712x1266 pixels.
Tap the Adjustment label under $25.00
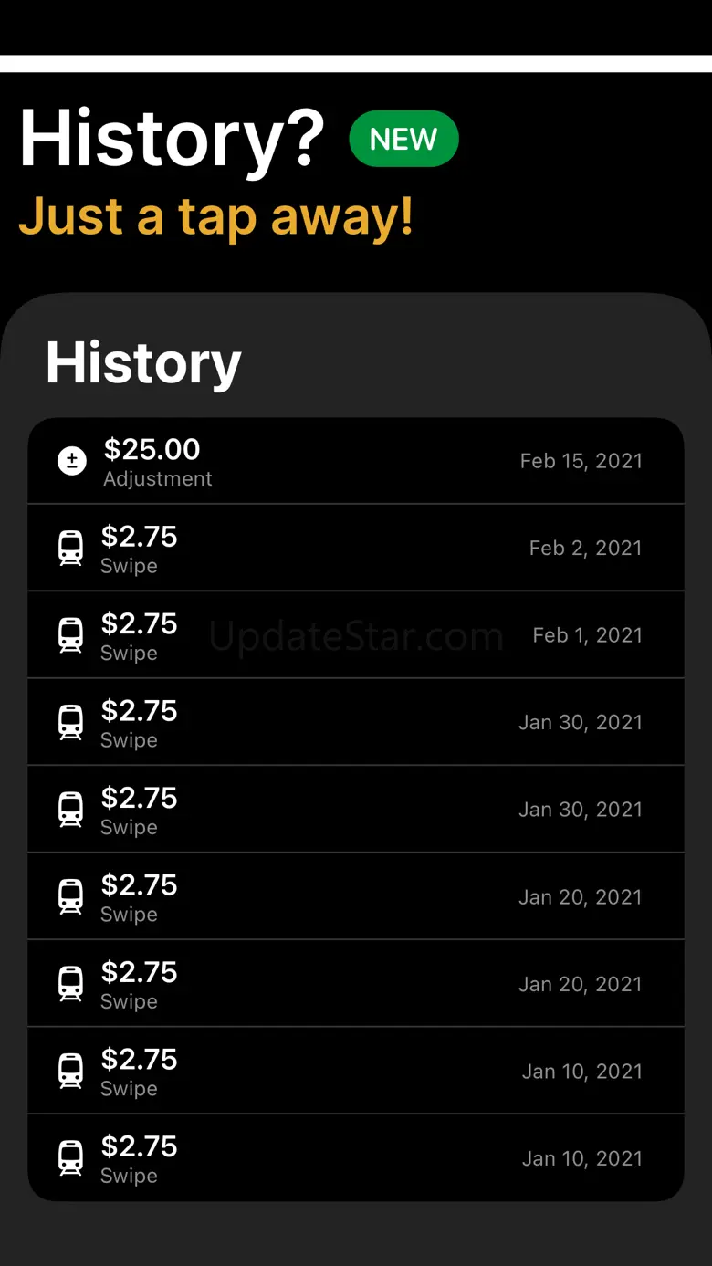tap(157, 479)
